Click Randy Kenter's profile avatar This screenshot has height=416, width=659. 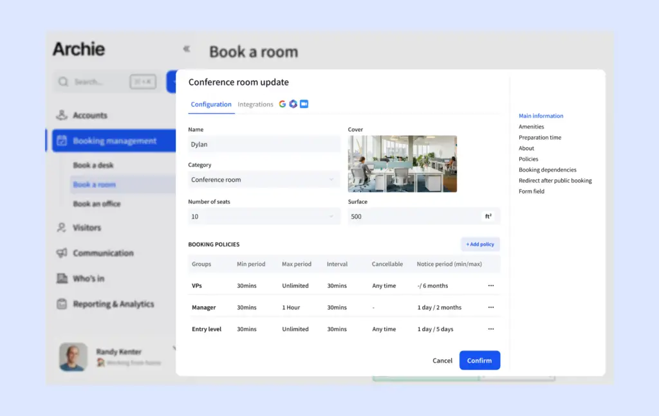point(73,357)
